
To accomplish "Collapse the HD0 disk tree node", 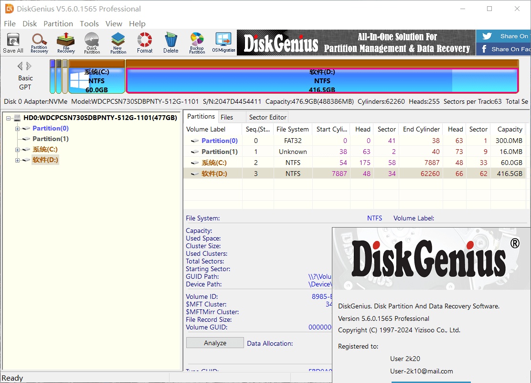I will [9, 118].
